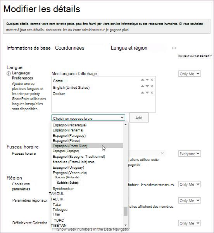The image size is (214, 233).
Task: Select Thaï language option
Action: tap(56, 214)
